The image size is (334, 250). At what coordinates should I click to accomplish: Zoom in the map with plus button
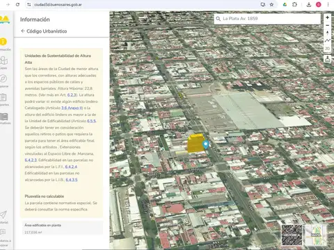click(327, 17)
